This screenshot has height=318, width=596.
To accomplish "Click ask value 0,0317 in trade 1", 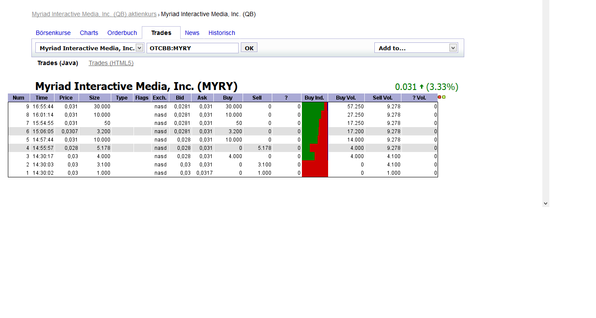I will click(x=205, y=173).
